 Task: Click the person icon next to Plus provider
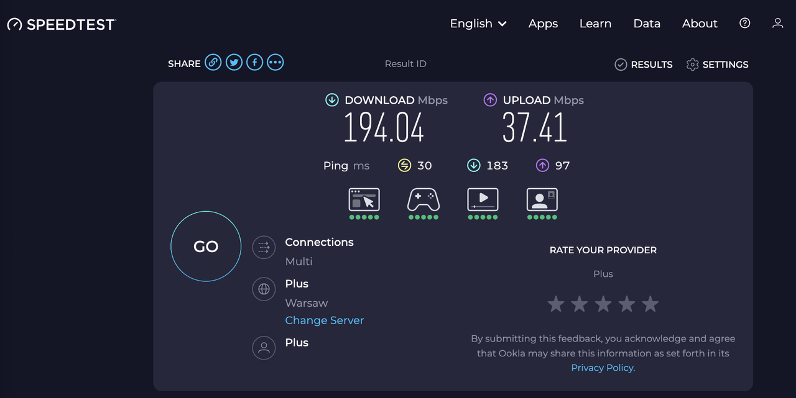coord(264,347)
